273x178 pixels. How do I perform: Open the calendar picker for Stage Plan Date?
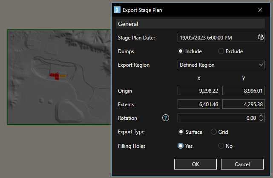click(x=261, y=37)
